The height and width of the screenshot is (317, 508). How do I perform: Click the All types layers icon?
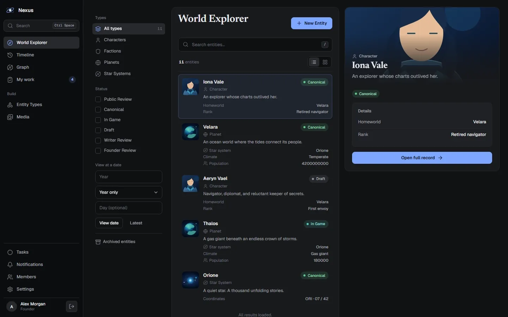pyautogui.click(x=98, y=29)
